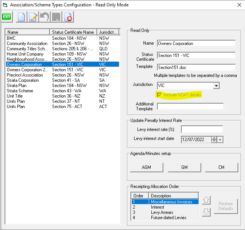Click the Name input field
245x230 pixels.
point(196,44)
